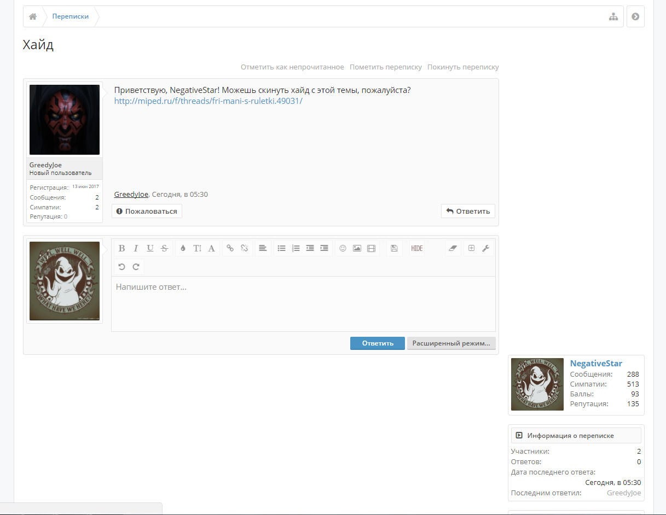Insert an ordered numbered list
This screenshot has height=515, width=666.
coord(296,248)
